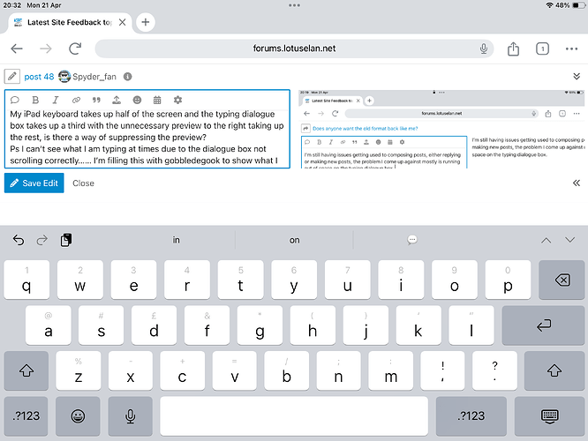Upload a file via composer toolbar

pyautogui.click(x=117, y=100)
